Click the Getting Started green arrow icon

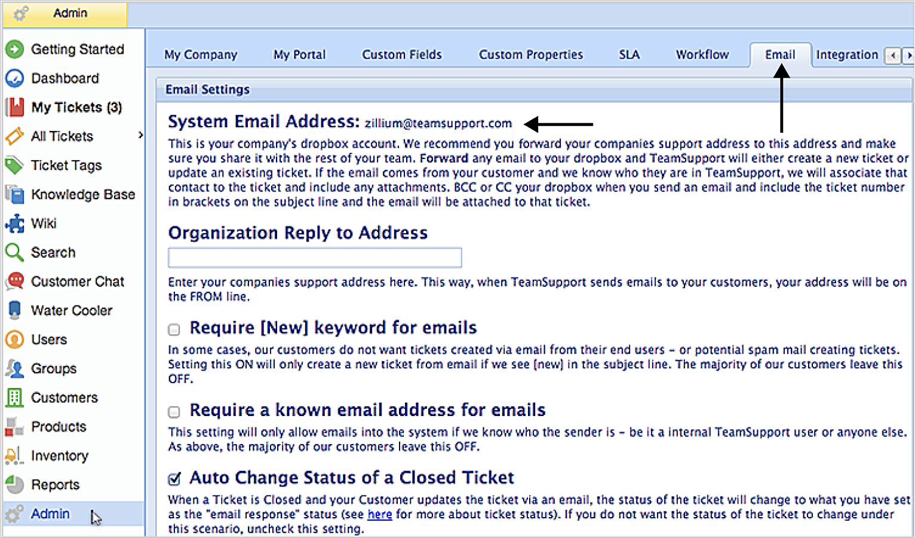tap(14, 49)
